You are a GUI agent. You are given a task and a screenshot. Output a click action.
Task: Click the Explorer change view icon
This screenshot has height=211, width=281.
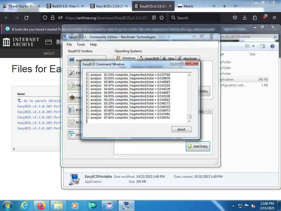[248, 46]
